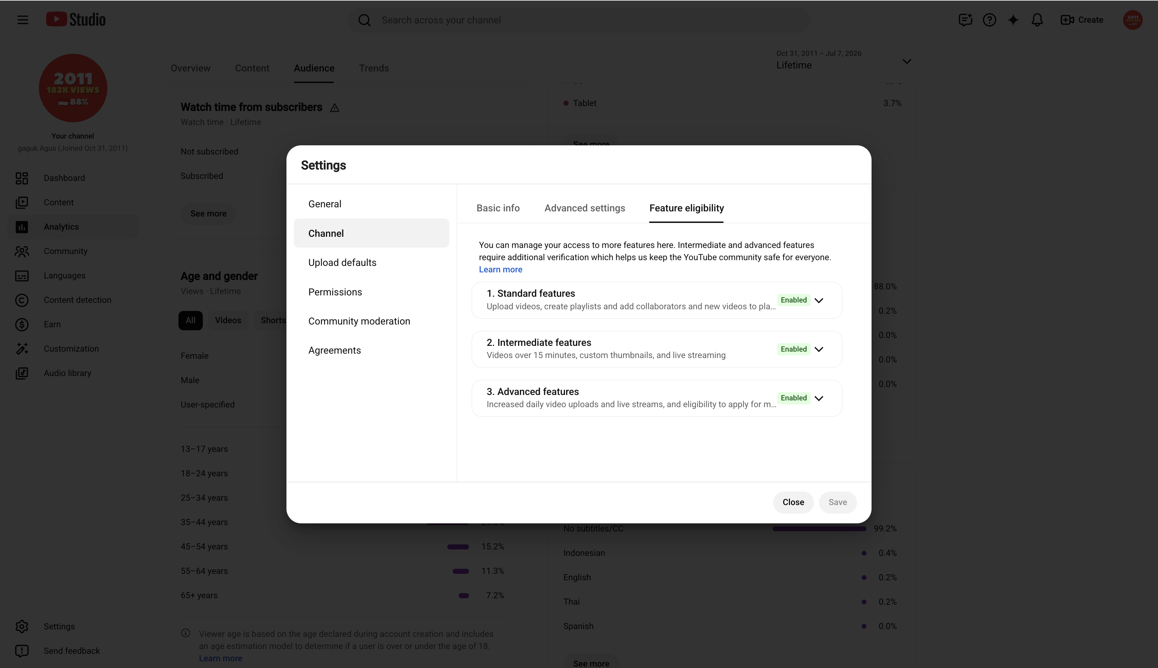This screenshot has height=668, width=1158.
Task: Open the account avatar menu
Action: pyautogui.click(x=1132, y=20)
